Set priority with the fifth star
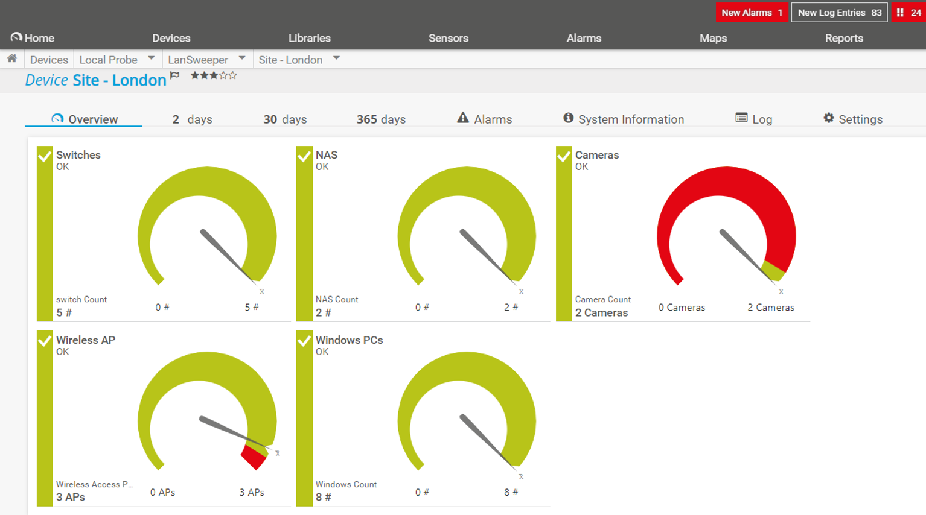 (233, 76)
